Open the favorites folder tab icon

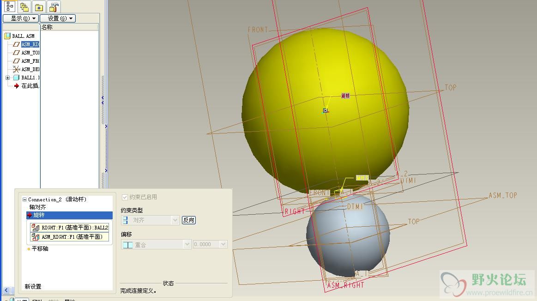[x=39, y=7]
